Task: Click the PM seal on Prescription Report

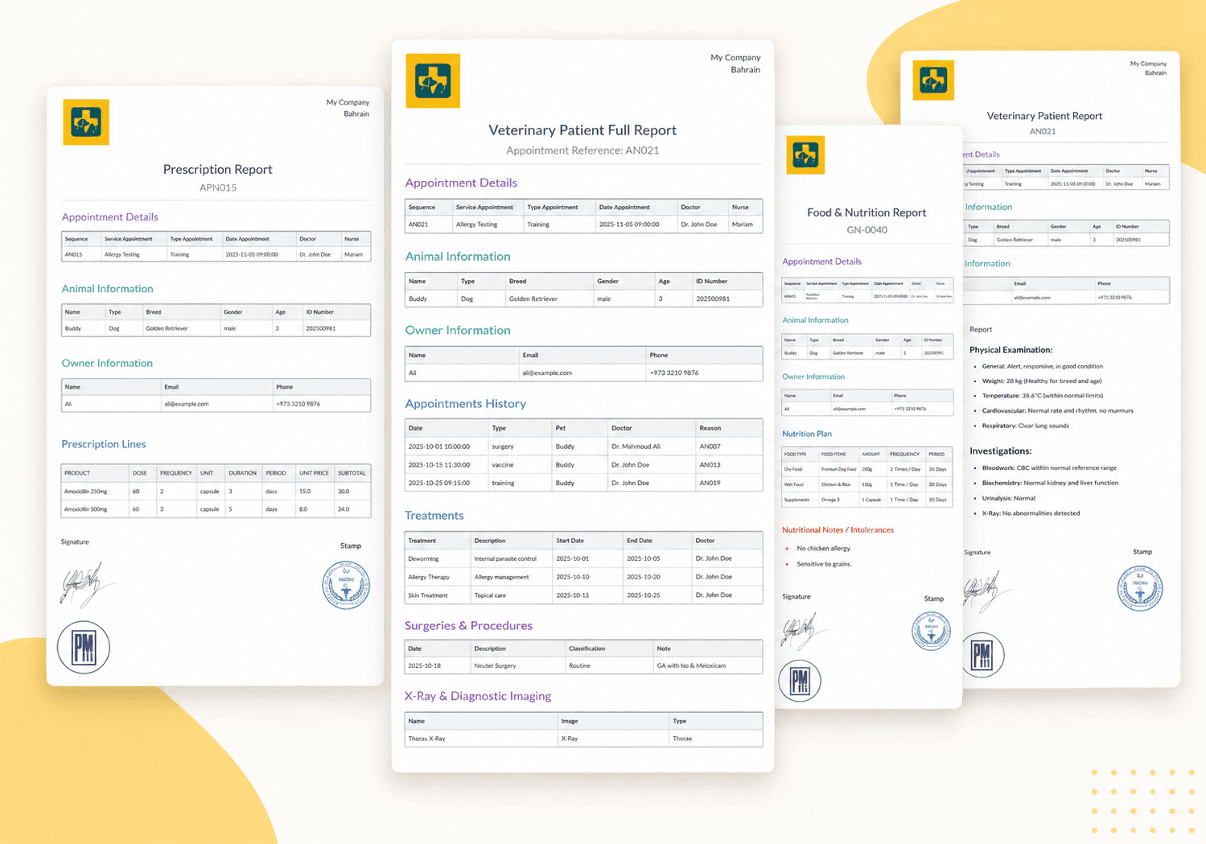Action: click(84, 648)
